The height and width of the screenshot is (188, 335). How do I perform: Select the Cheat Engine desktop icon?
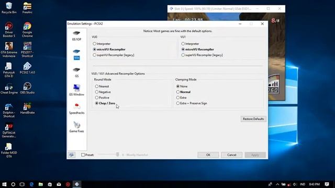(x=9, y=88)
